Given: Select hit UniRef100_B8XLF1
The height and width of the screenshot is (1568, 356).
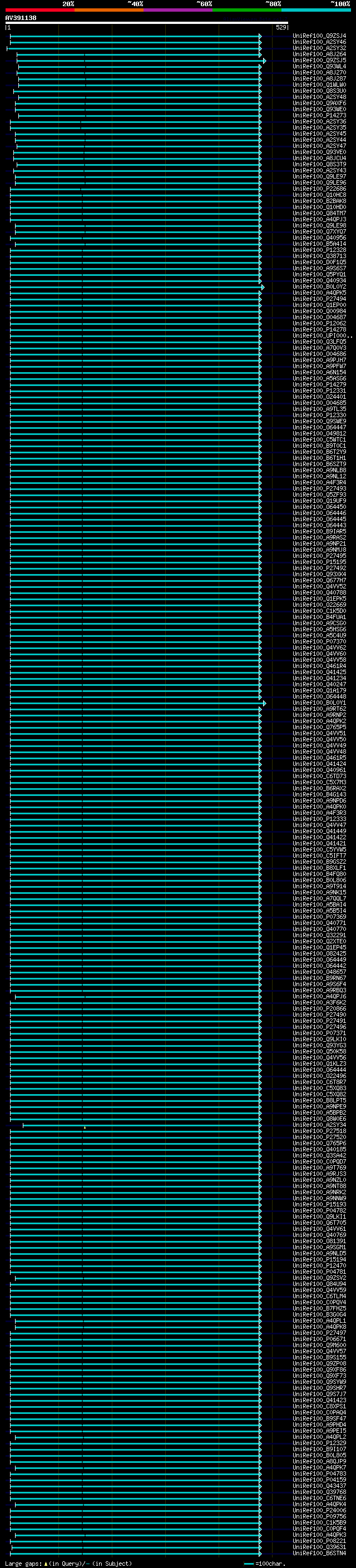Looking at the screenshot, I should [x=319, y=869].
